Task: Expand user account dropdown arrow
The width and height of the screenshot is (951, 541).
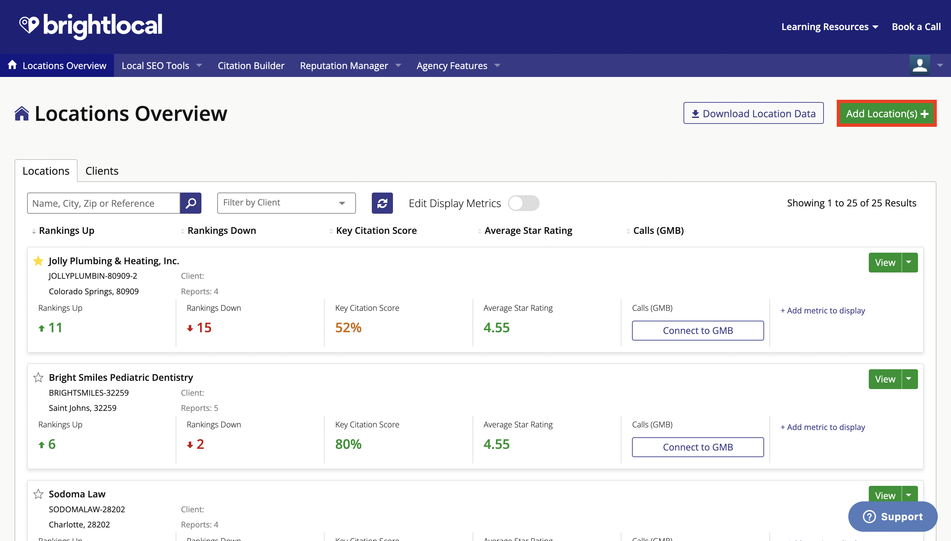Action: coord(940,65)
